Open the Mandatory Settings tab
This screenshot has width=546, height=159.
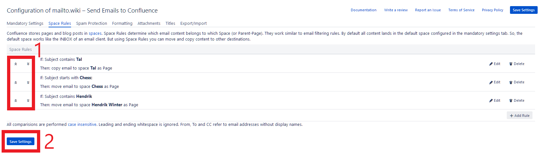click(x=25, y=23)
